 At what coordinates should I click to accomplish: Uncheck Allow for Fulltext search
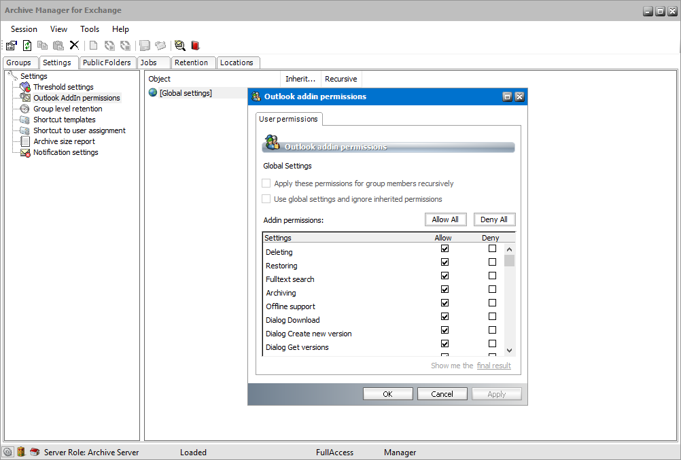point(444,275)
